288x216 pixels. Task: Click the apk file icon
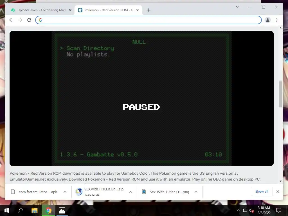pyautogui.click(x=13, y=192)
